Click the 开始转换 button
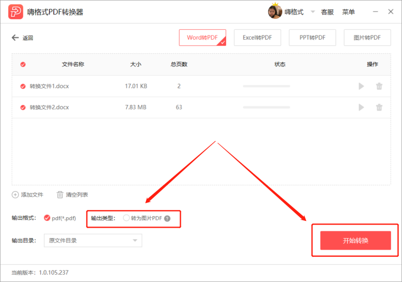The height and width of the screenshot is (282, 402). (355, 240)
